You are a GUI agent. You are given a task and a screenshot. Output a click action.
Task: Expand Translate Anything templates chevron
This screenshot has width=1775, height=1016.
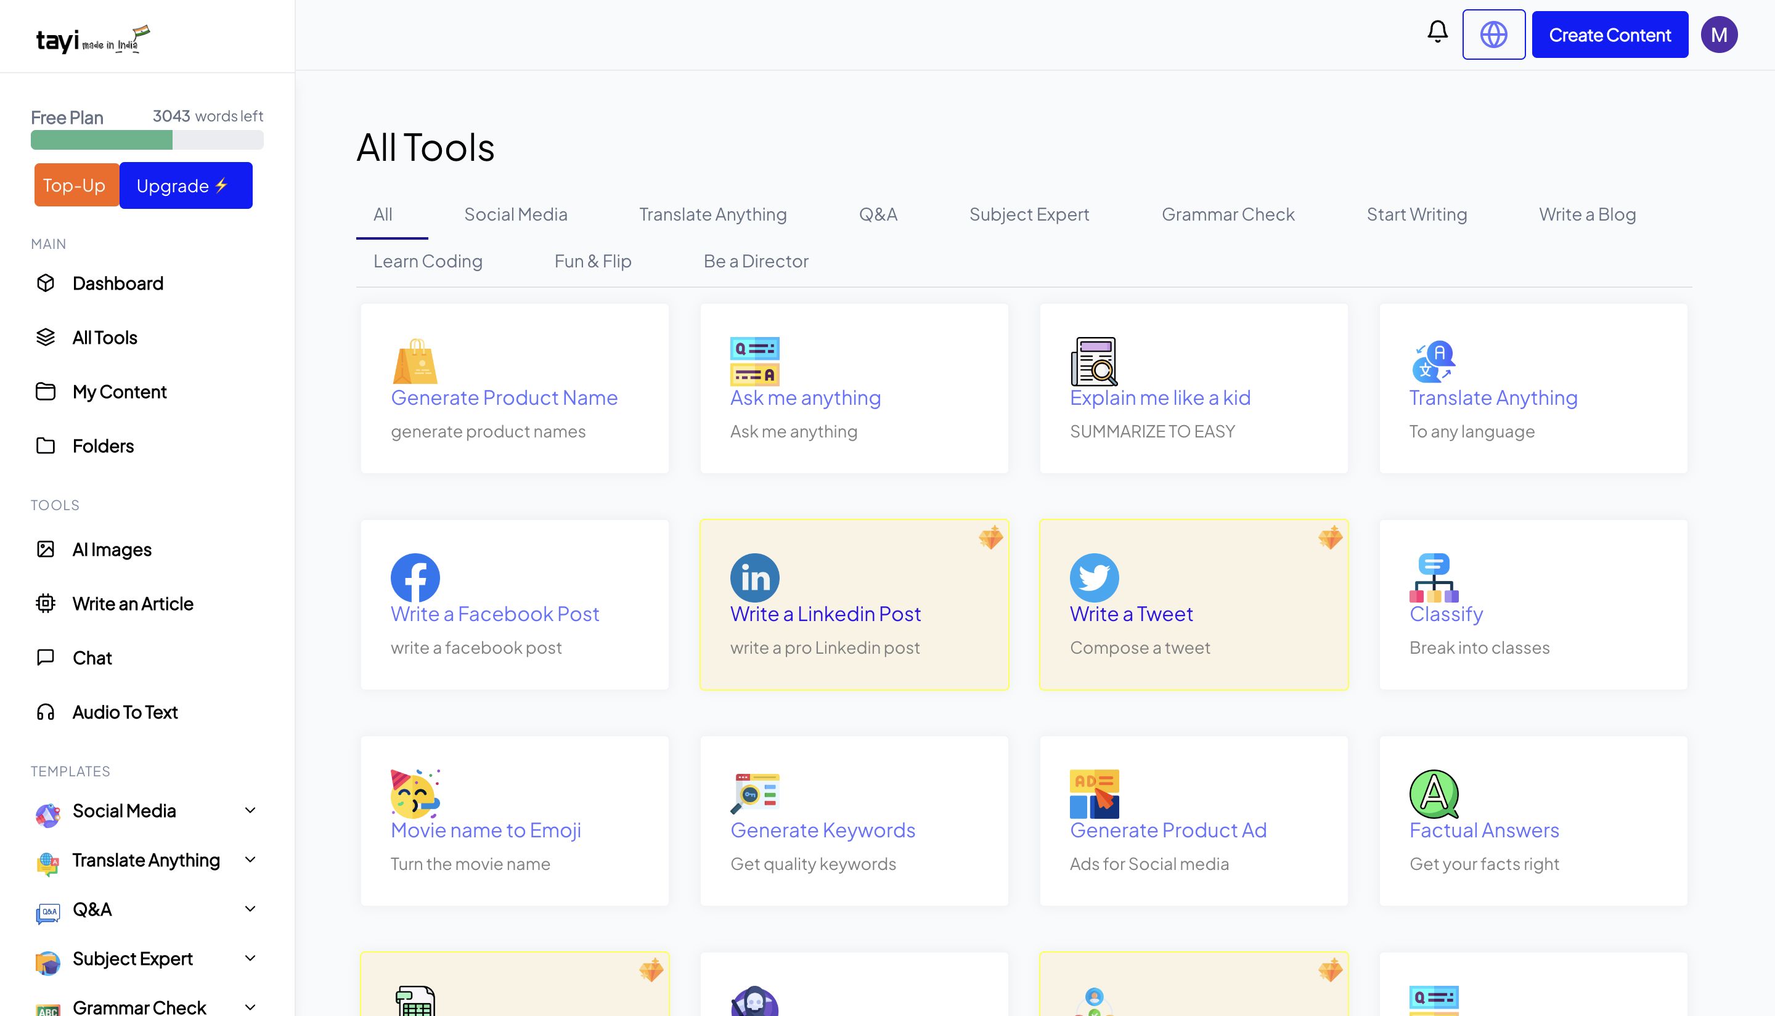pos(250,860)
